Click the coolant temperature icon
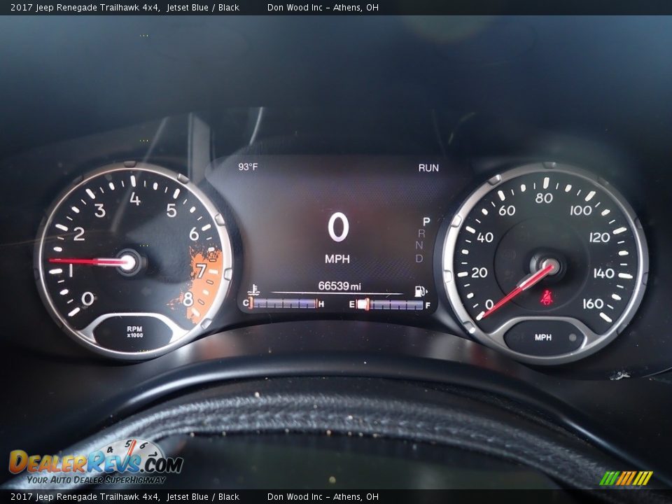The height and width of the screenshot is (504, 672). tap(253, 290)
